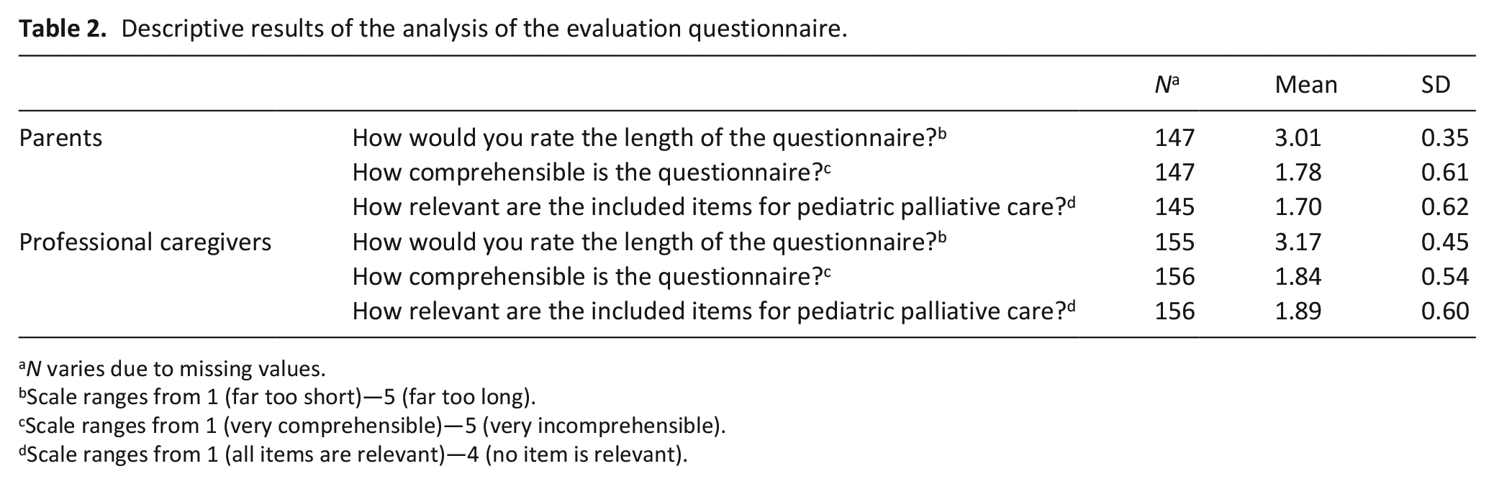Click the N value 145
1494x484 pixels.
(1174, 207)
